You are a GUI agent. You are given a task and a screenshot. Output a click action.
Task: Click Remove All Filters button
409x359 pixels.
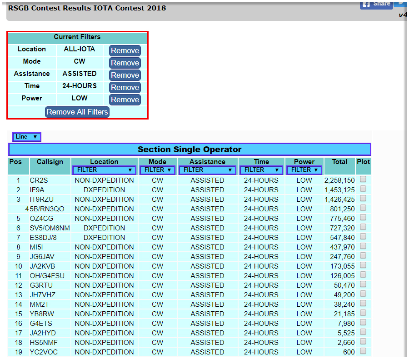pos(77,112)
